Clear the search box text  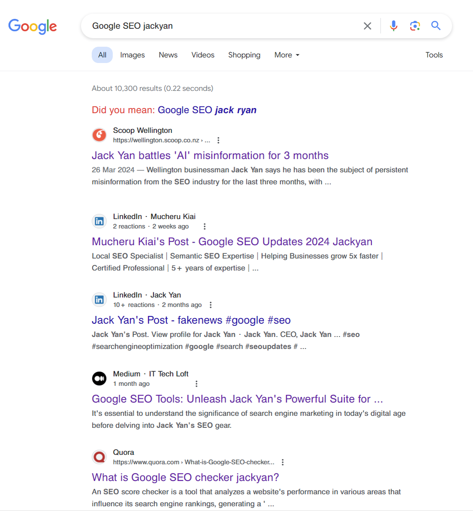[368, 26]
